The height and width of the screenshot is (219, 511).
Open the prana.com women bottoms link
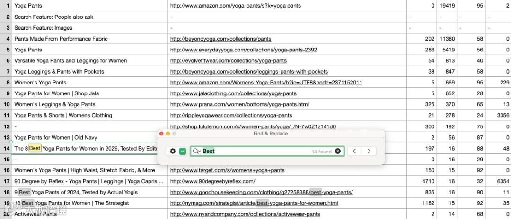(239, 104)
